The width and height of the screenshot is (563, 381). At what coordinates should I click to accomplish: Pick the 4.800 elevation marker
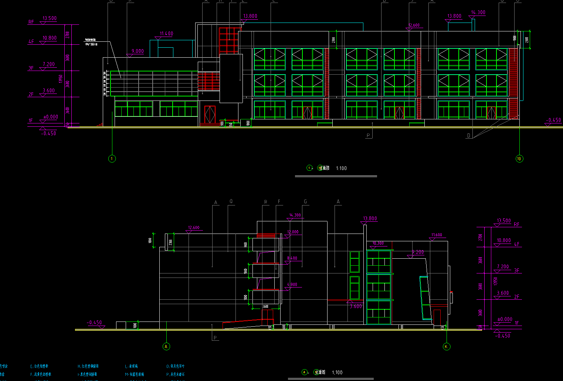coord(292,285)
